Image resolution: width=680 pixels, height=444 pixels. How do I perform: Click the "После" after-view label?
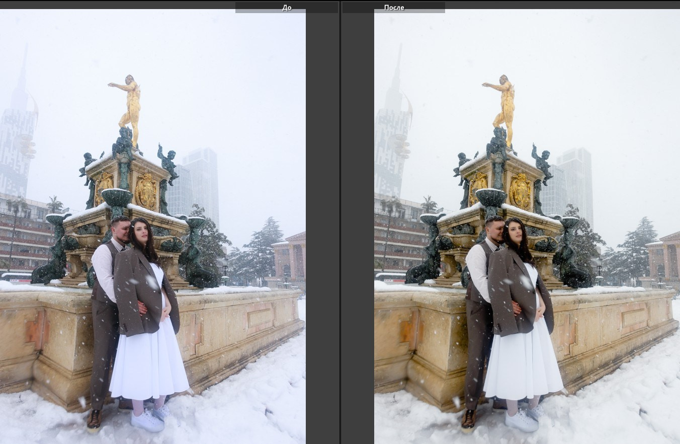[x=394, y=8]
